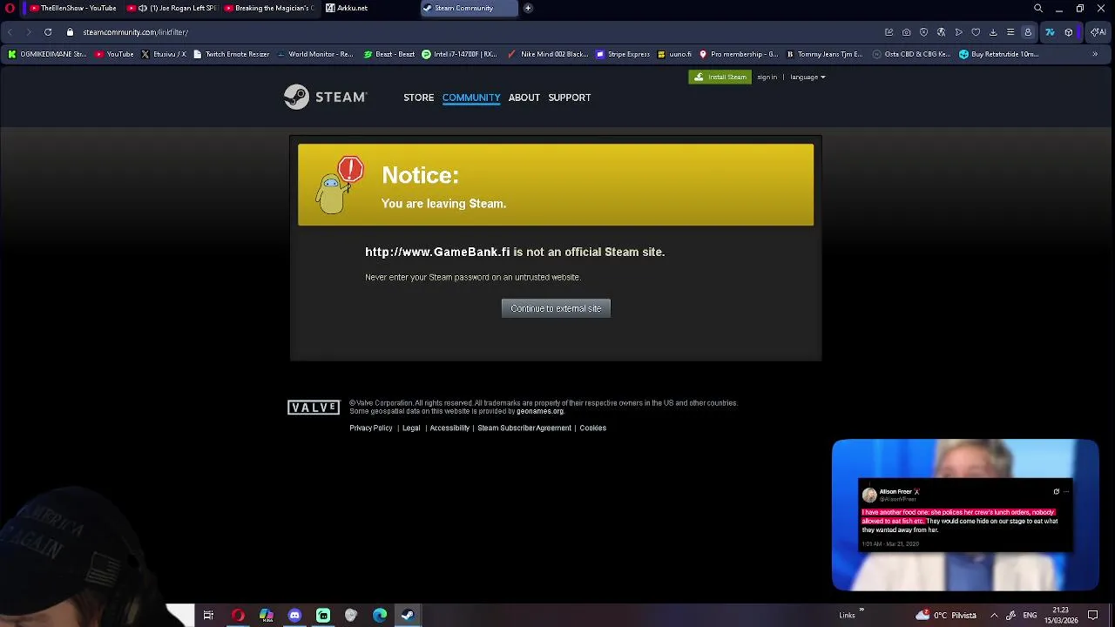Reload the page with refresh icon
1115x627 pixels.
(48, 32)
